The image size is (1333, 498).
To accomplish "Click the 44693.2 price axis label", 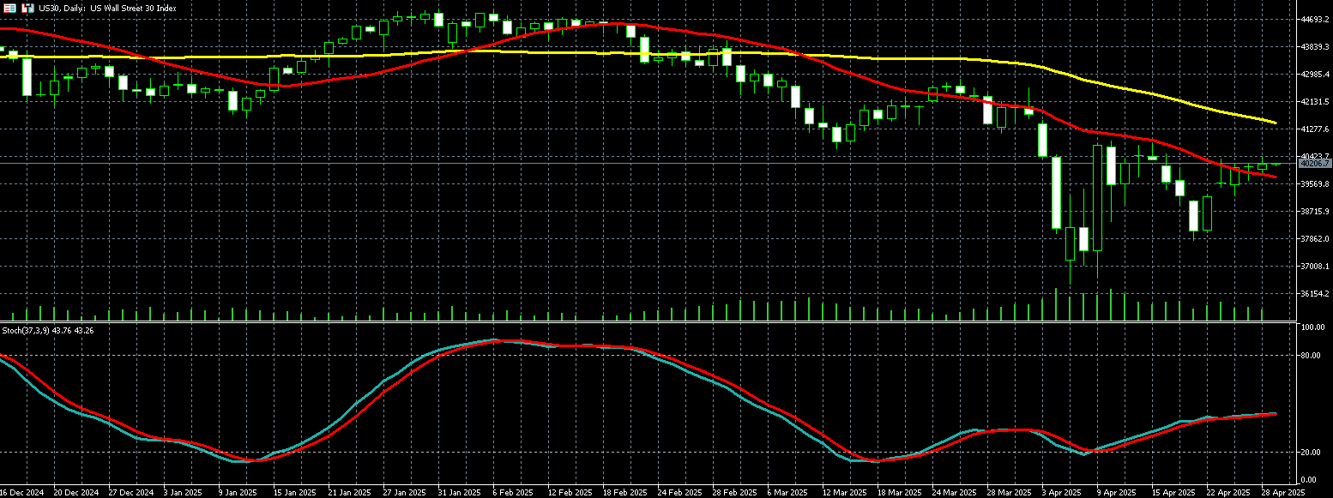I will [x=1315, y=20].
